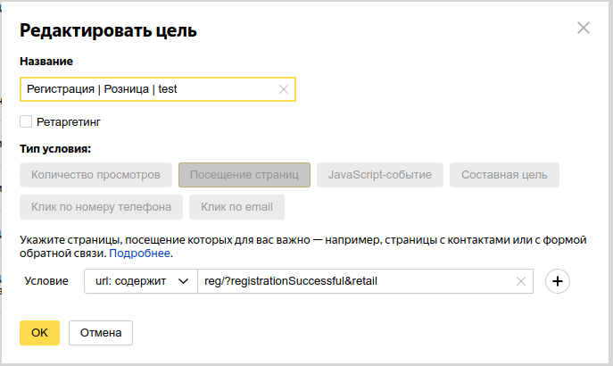Cancel editing with Отмена button
This screenshot has width=613, height=366.
click(x=101, y=333)
